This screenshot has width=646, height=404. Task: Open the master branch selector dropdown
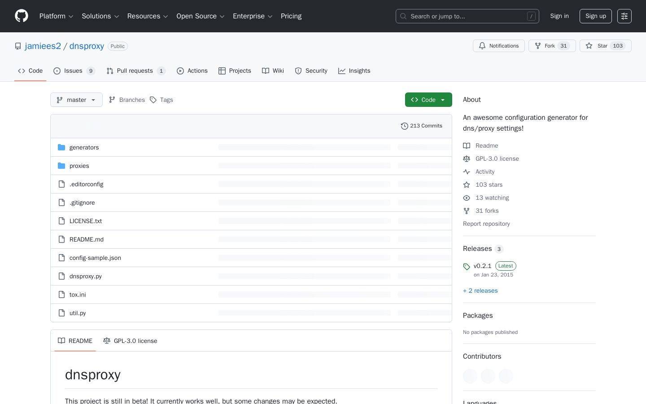pyautogui.click(x=76, y=100)
